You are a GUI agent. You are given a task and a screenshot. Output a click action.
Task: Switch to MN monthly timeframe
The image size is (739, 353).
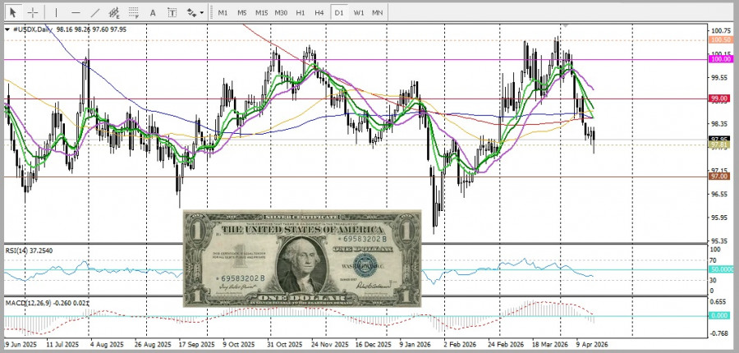tap(378, 13)
